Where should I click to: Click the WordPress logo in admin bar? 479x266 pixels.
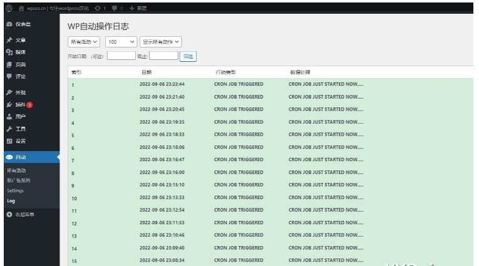pos(7,7)
